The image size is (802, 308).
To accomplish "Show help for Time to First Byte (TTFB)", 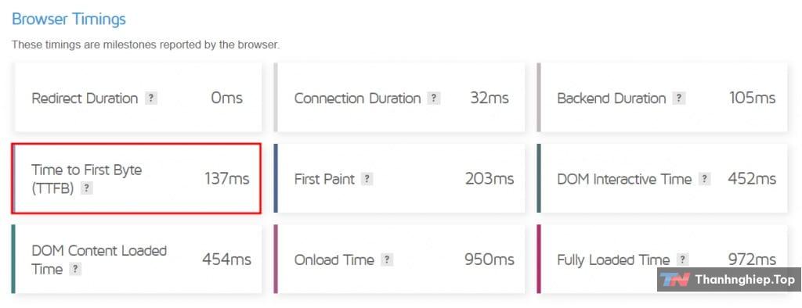I will (87, 188).
